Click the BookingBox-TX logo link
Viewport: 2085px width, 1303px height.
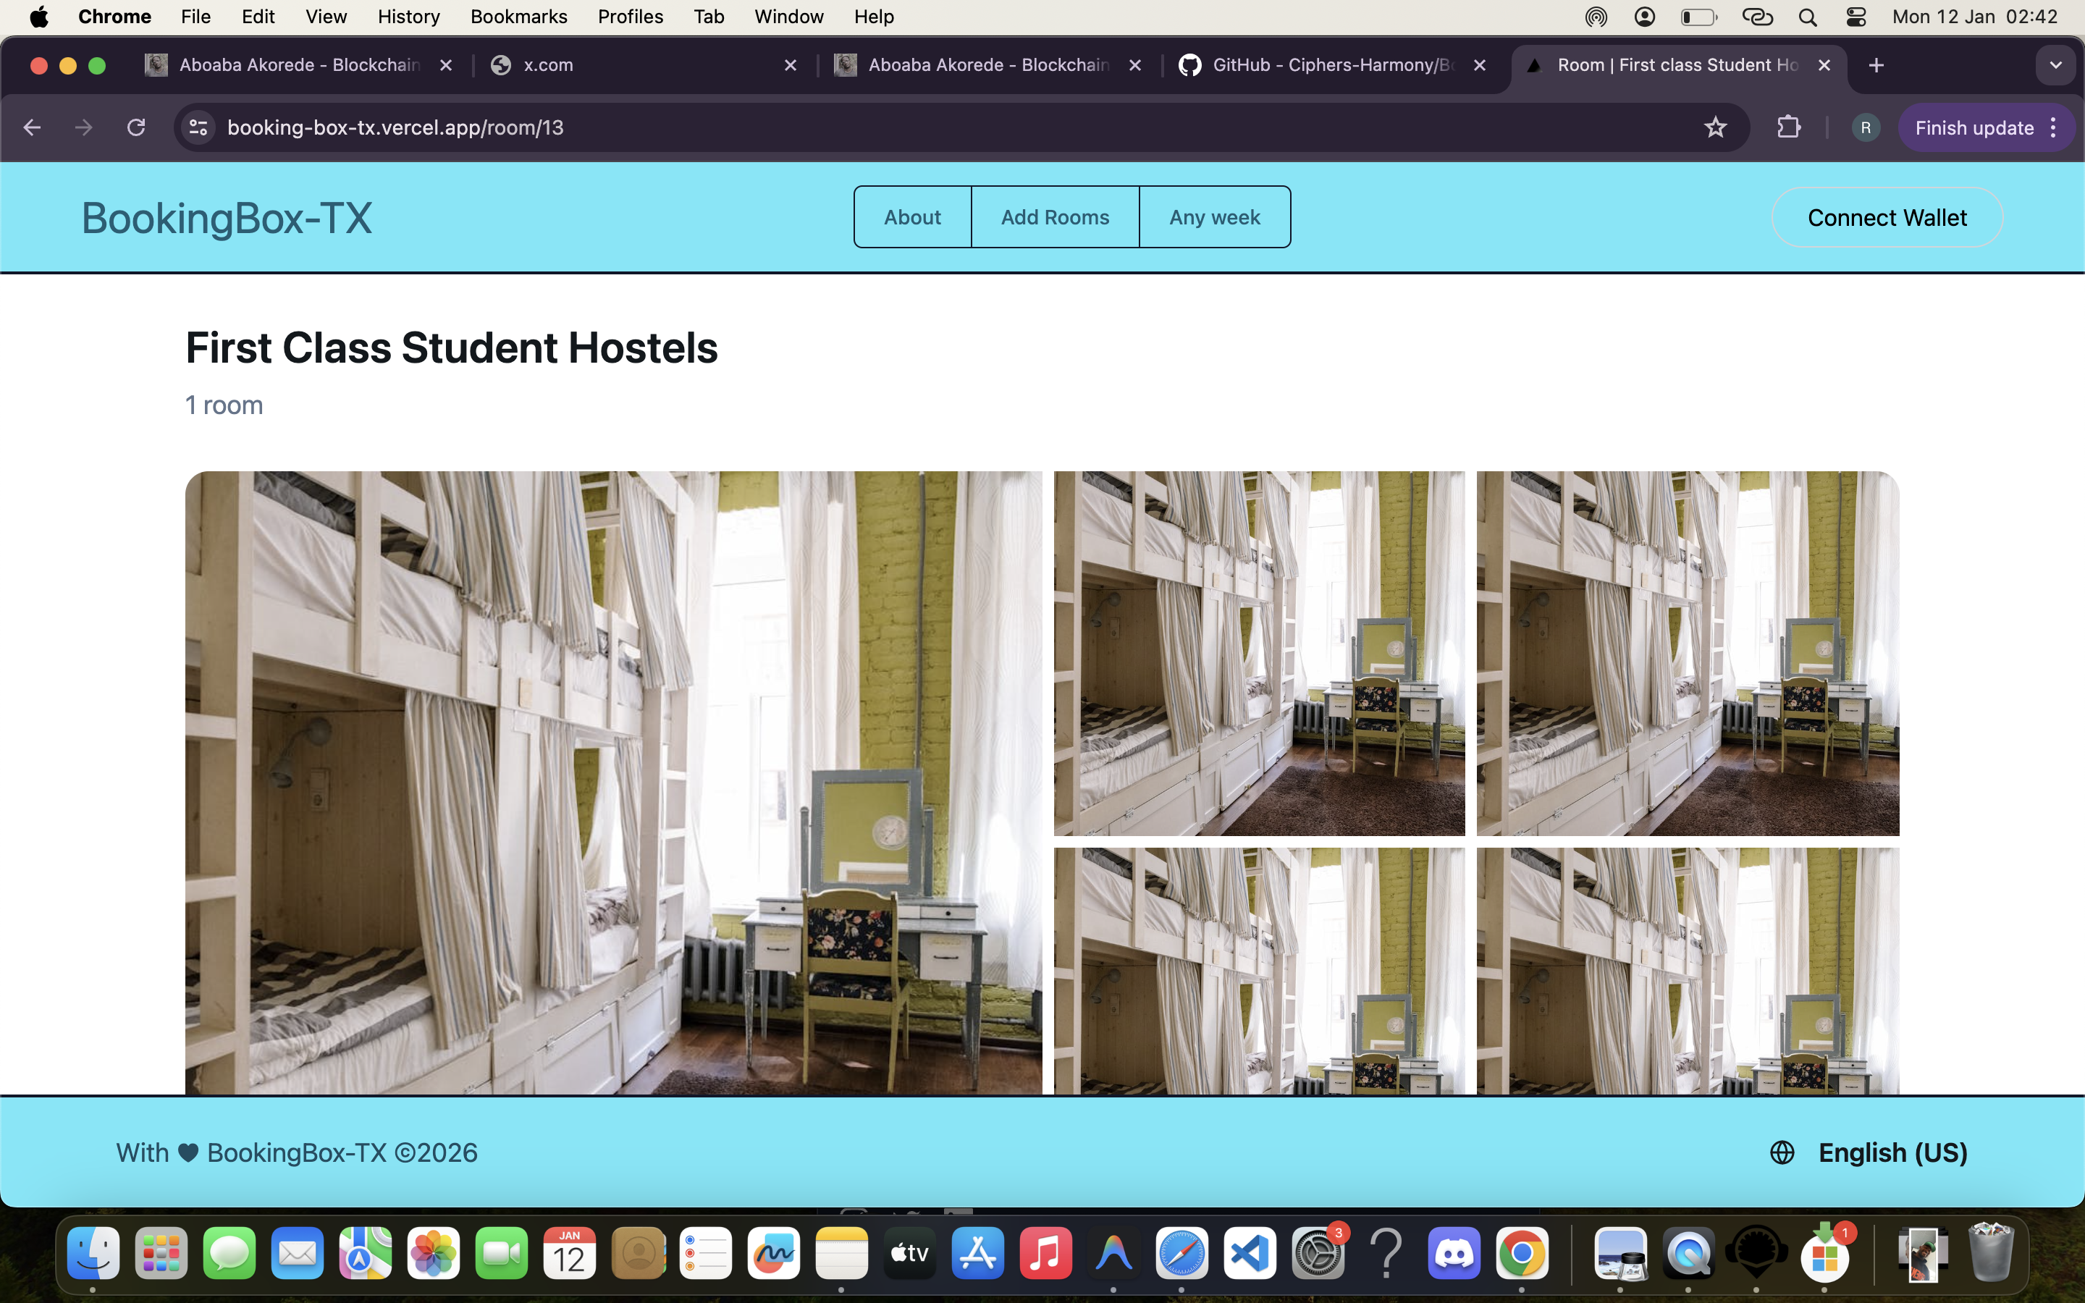227,217
